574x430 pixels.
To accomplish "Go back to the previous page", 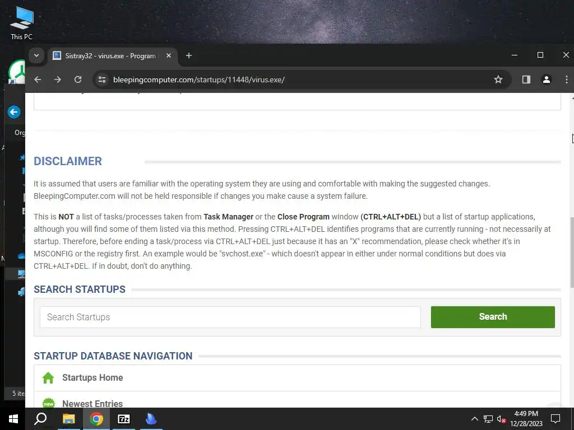I will (x=38, y=80).
